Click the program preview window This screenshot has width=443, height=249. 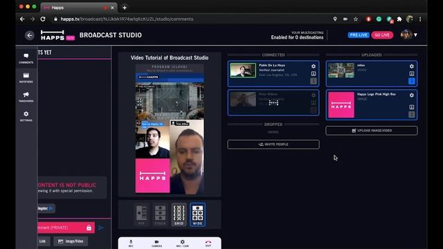tap(170, 129)
